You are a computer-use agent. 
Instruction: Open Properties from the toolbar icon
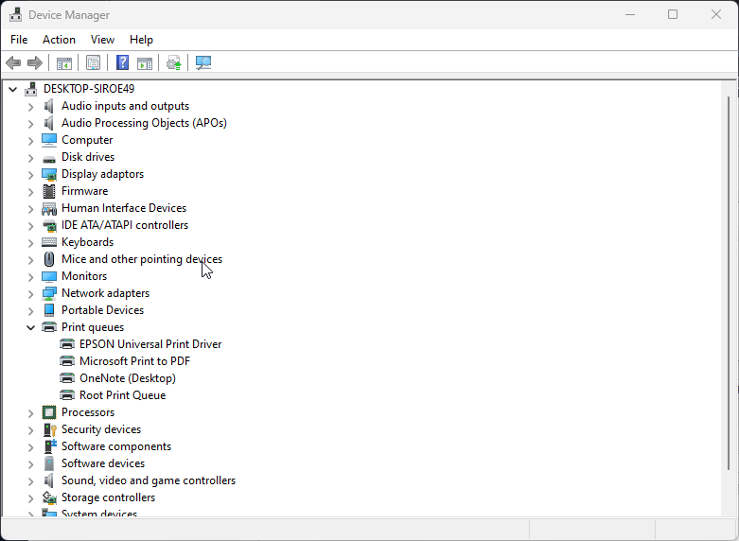pos(93,63)
